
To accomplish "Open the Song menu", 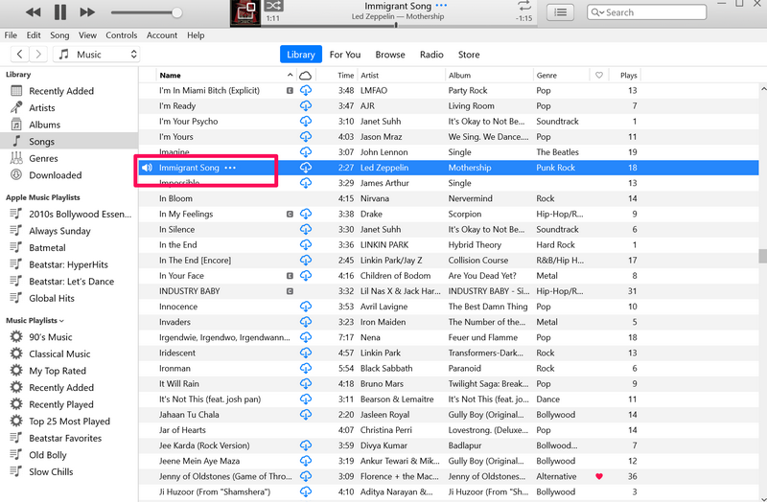I will tap(59, 35).
